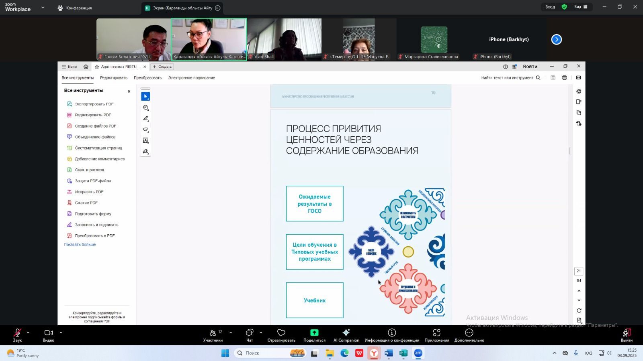Viewport: 643px width, 361px height.
Task: Leave the meeting via Выйти button
Action: tap(626, 335)
